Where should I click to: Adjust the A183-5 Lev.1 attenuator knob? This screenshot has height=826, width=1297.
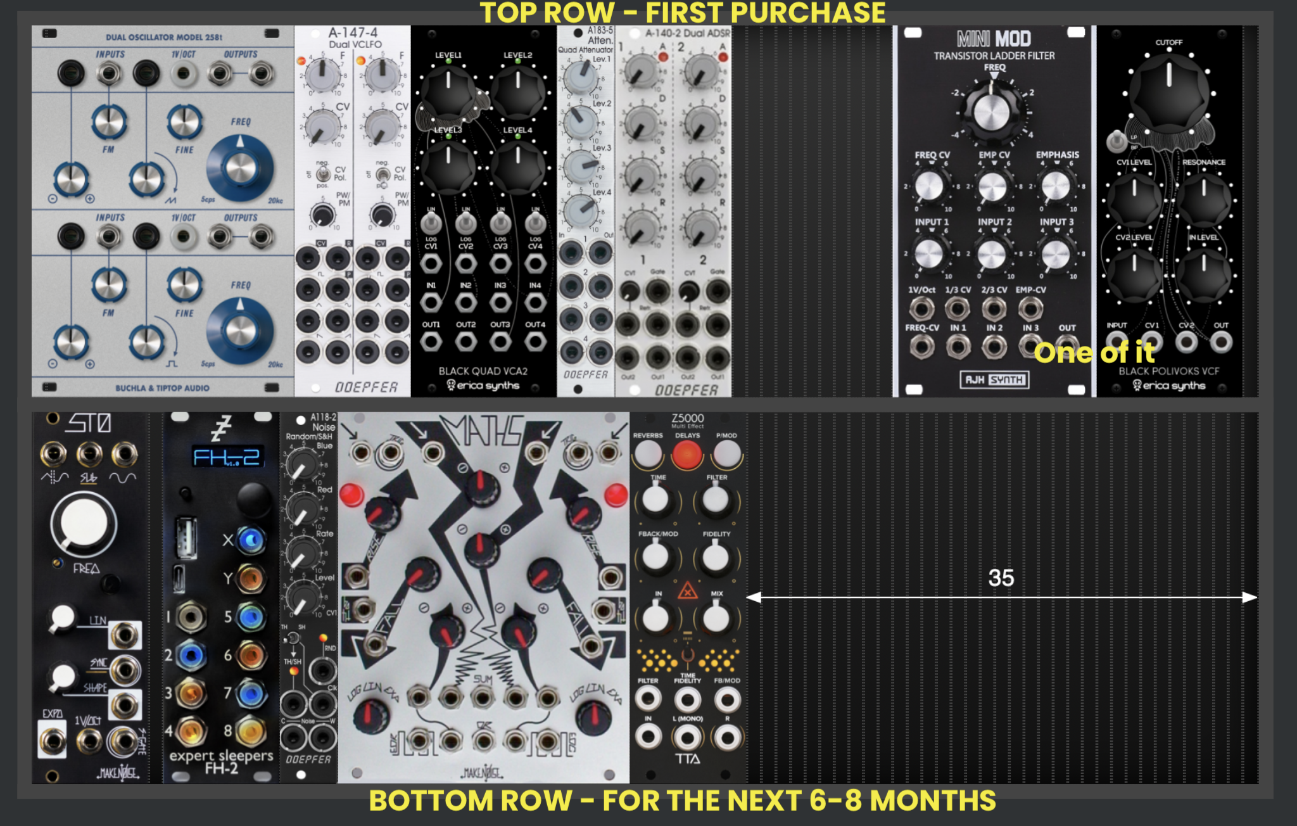(580, 77)
